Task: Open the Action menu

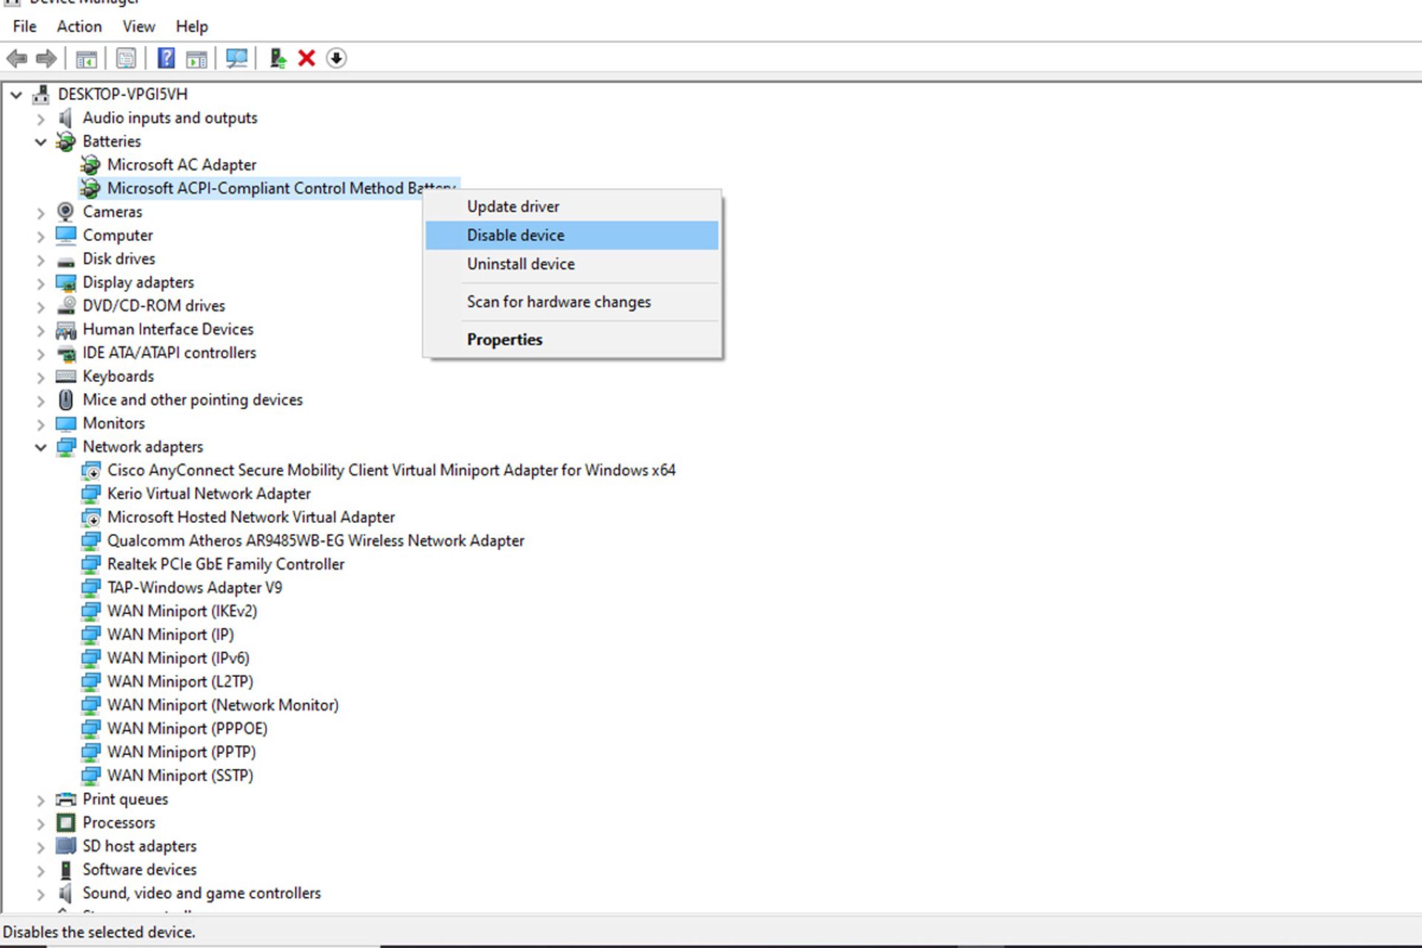Action: tap(79, 27)
